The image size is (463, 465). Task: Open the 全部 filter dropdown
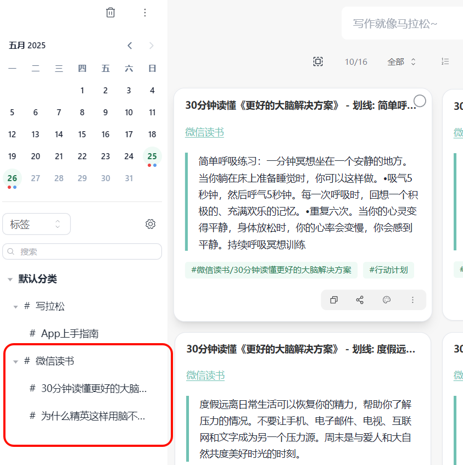pyautogui.click(x=401, y=61)
